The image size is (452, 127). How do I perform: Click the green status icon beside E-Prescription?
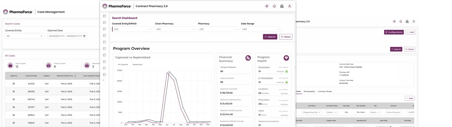[x=286, y=82]
